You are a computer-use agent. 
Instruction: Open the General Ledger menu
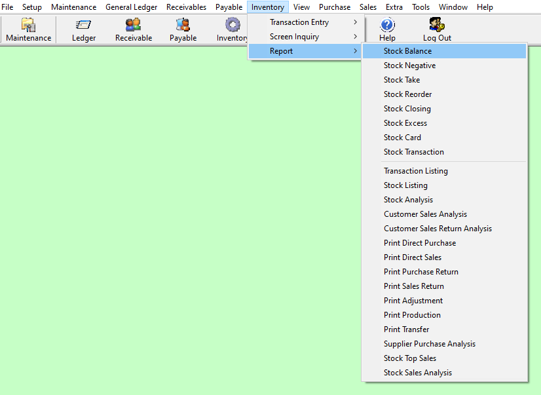[x=131, y=7]
